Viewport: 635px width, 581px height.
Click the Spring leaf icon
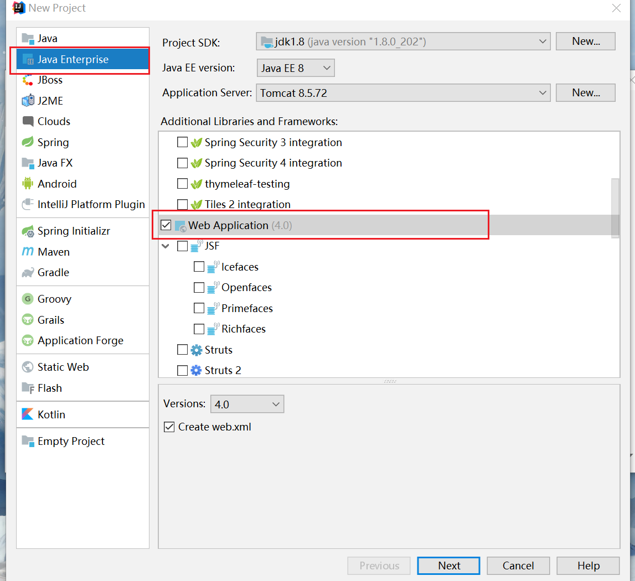[x=28, y=142]
